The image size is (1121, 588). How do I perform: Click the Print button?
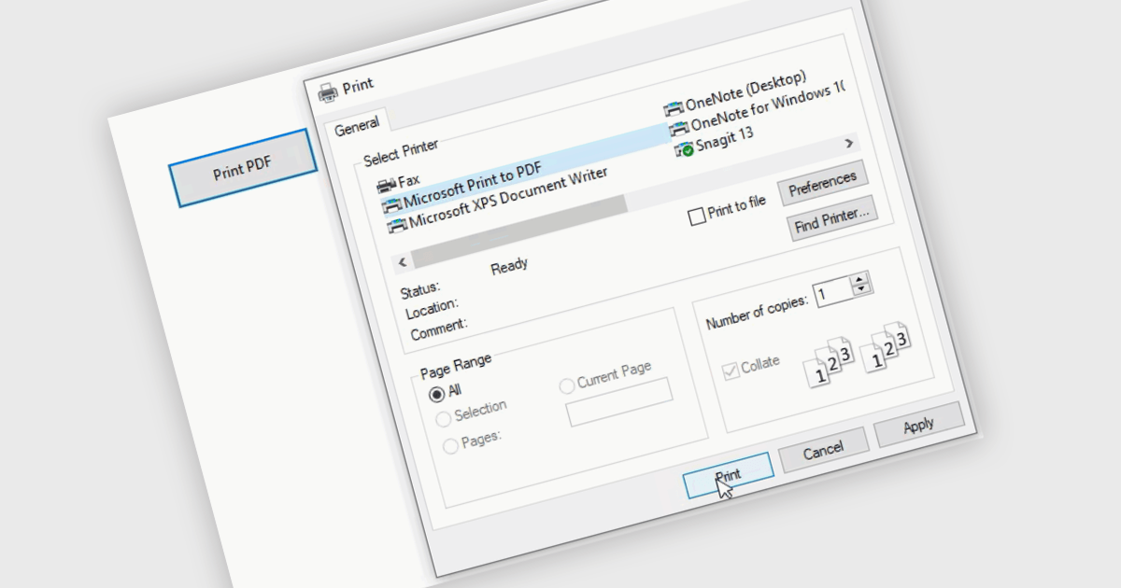(729, 475)
